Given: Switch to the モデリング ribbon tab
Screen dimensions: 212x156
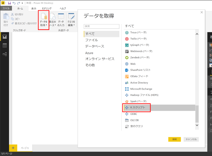Looking at the screenshot, I should point(47,8).
